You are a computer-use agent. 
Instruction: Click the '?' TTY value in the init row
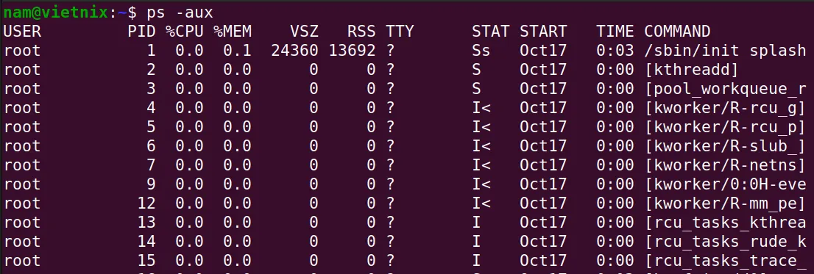[390, 51]
